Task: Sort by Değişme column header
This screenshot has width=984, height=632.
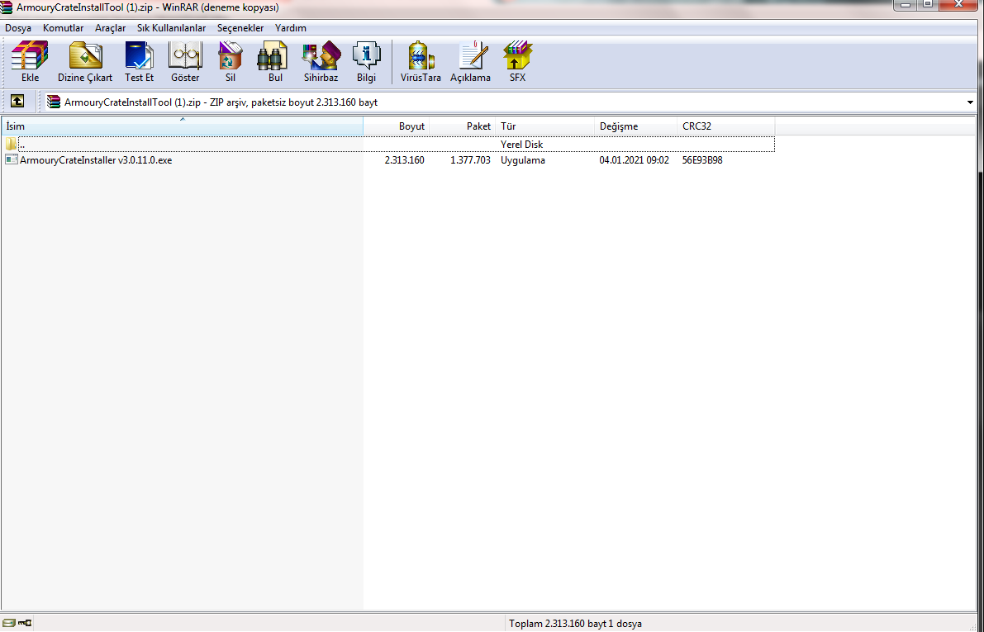Action: click(635, 126)
